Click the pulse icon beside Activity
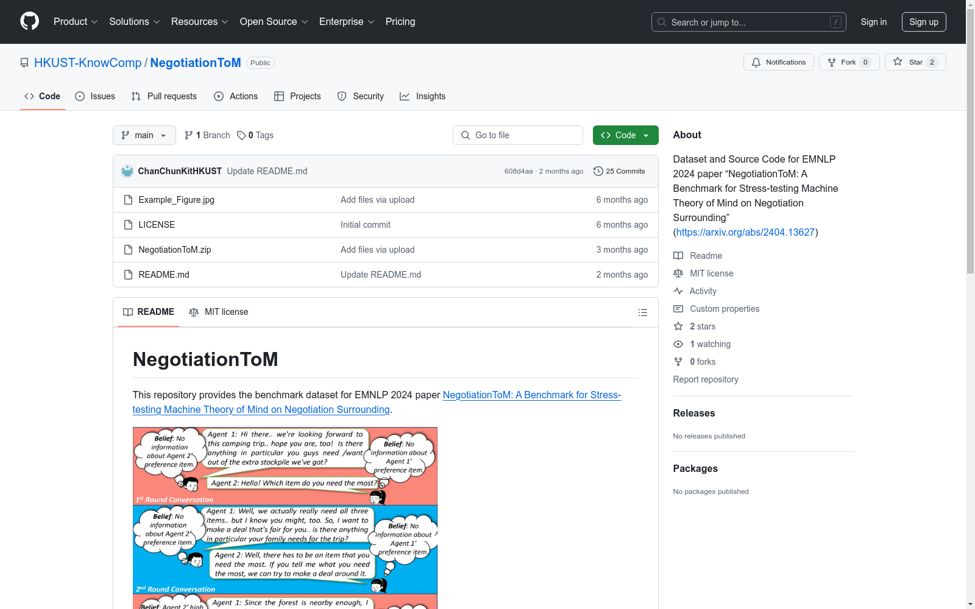Image resolution: width=975 pixels, height=609 pixels. pyautogui.click(x=678, y=291)
